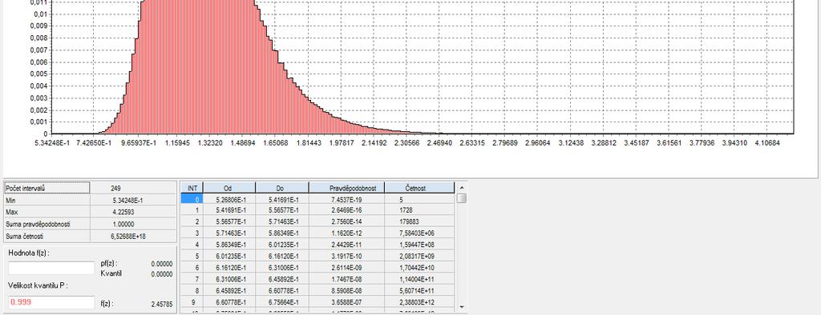Select interval row 5 in the table

[x=317, y=256]
